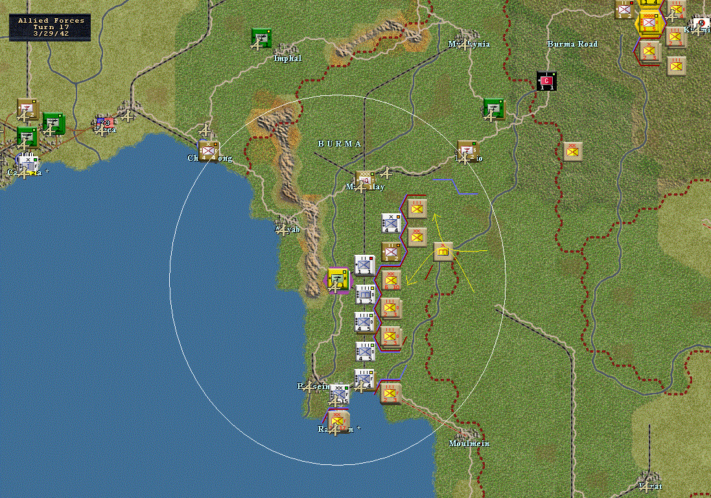
Task: Select the black G unit on Burma Road
Action: [546, 81]
